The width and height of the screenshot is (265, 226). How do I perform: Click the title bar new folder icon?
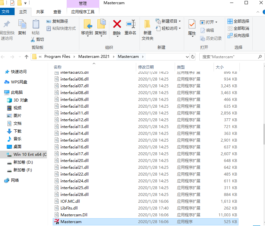click(x=20, y=3)
